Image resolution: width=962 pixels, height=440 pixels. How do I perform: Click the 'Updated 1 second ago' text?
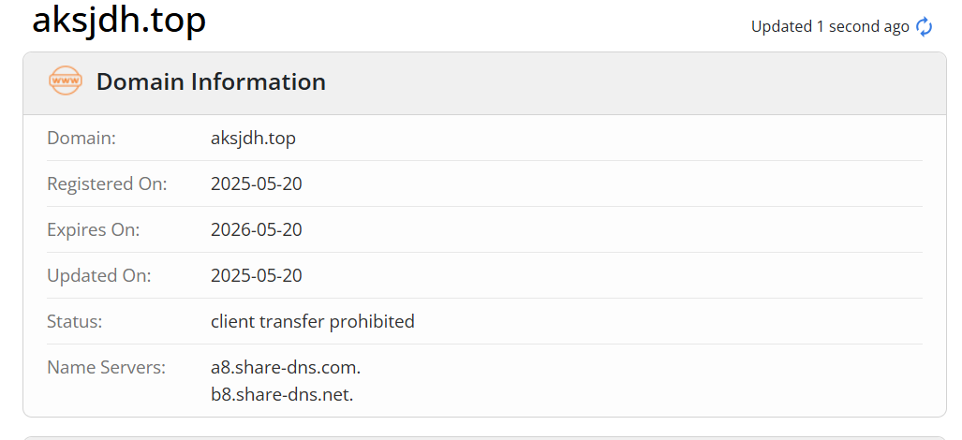click(x=830, y=27)
